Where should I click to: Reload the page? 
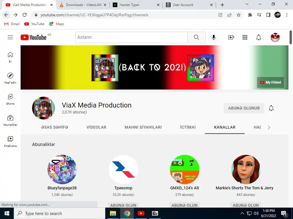[25, 15]
